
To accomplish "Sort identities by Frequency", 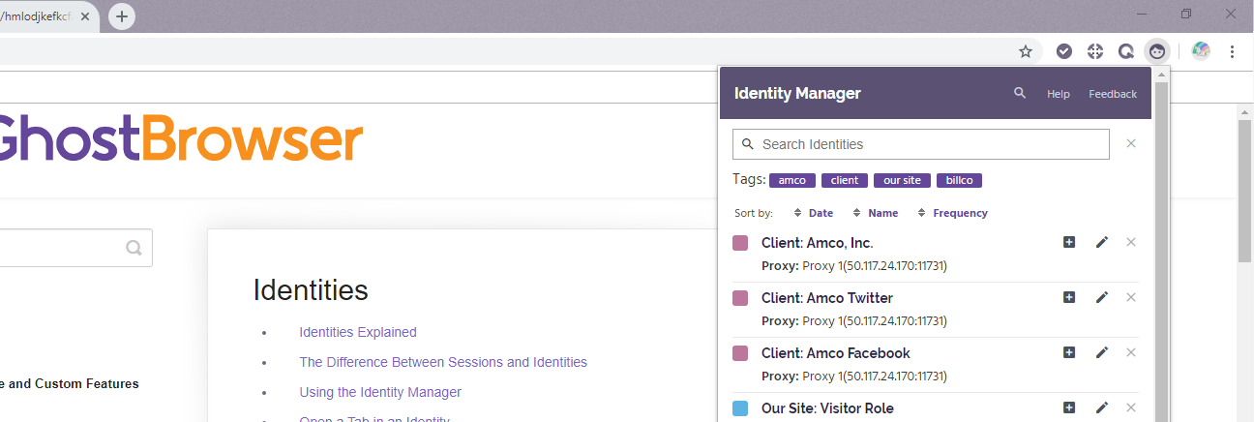I will coord(952,213).
